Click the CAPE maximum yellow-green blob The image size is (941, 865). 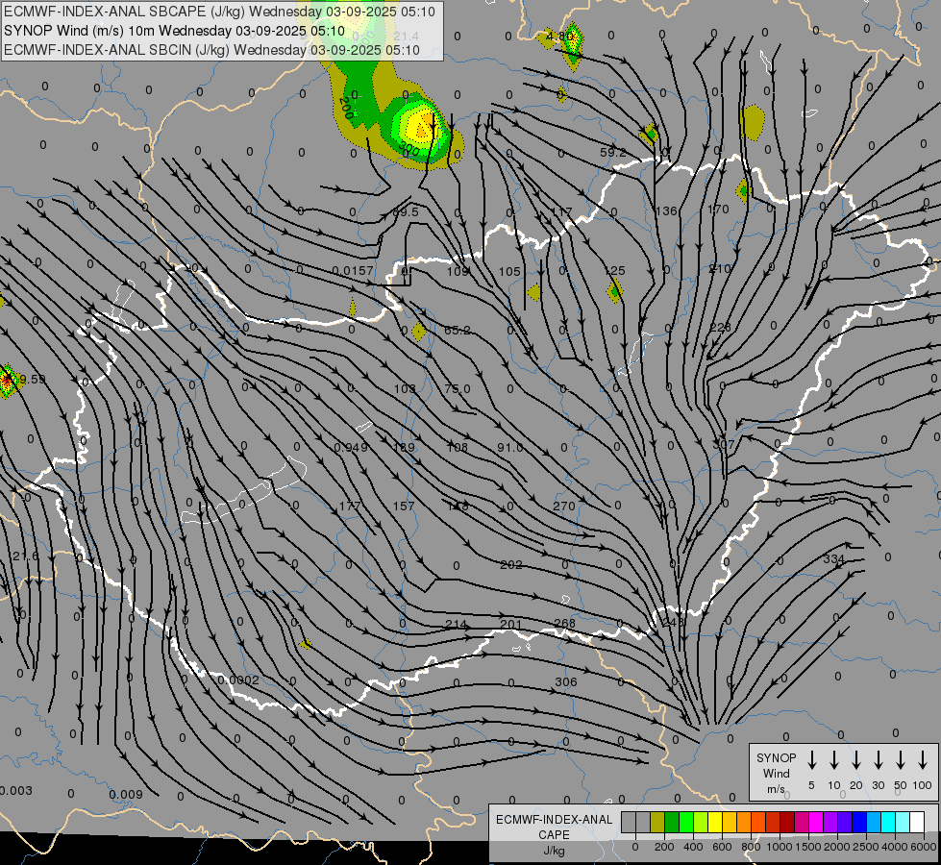click(x=420, y=127)
